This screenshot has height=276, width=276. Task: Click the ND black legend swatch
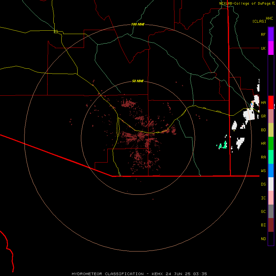tap(271, 239)
